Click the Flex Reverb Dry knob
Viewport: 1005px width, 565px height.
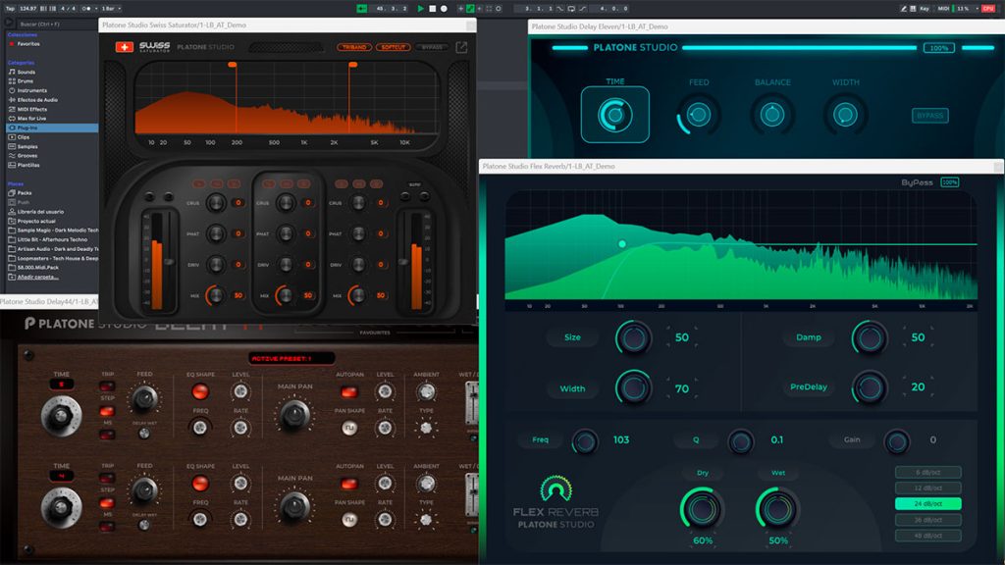(x=702, y=509)
